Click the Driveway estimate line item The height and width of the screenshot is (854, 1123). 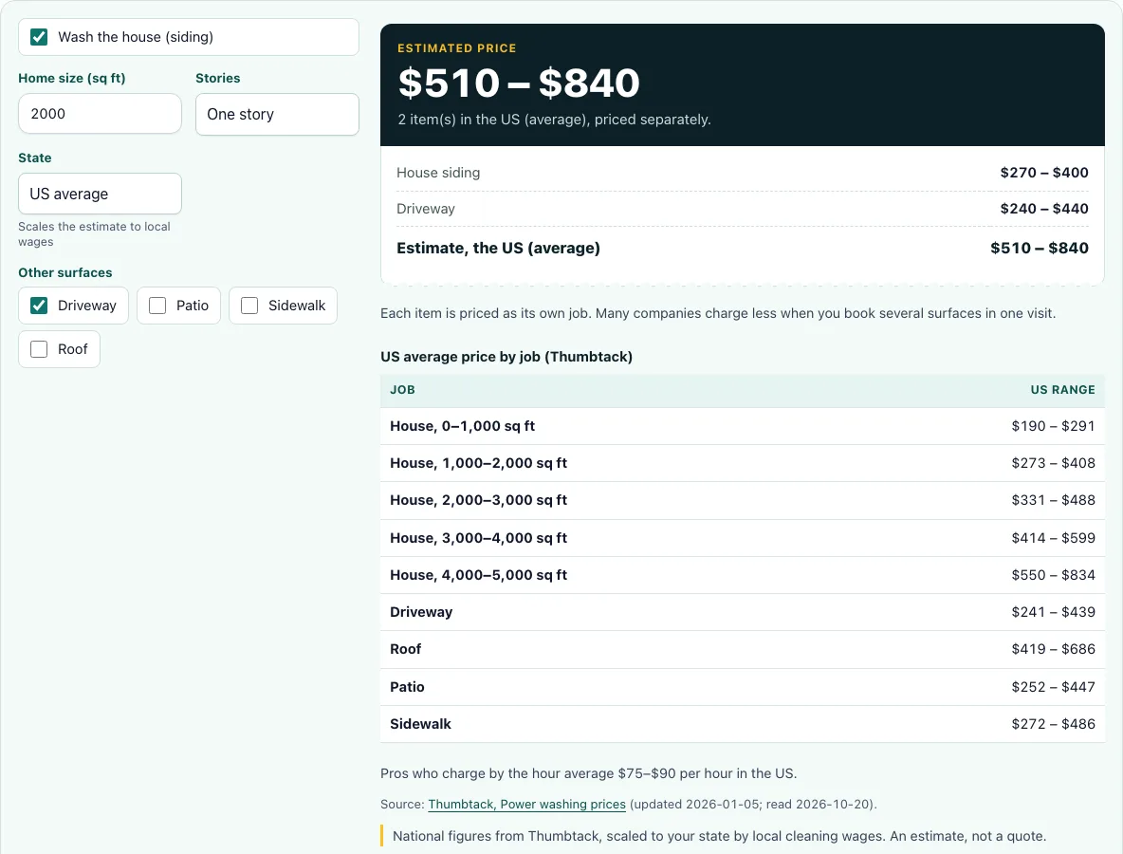742,209
